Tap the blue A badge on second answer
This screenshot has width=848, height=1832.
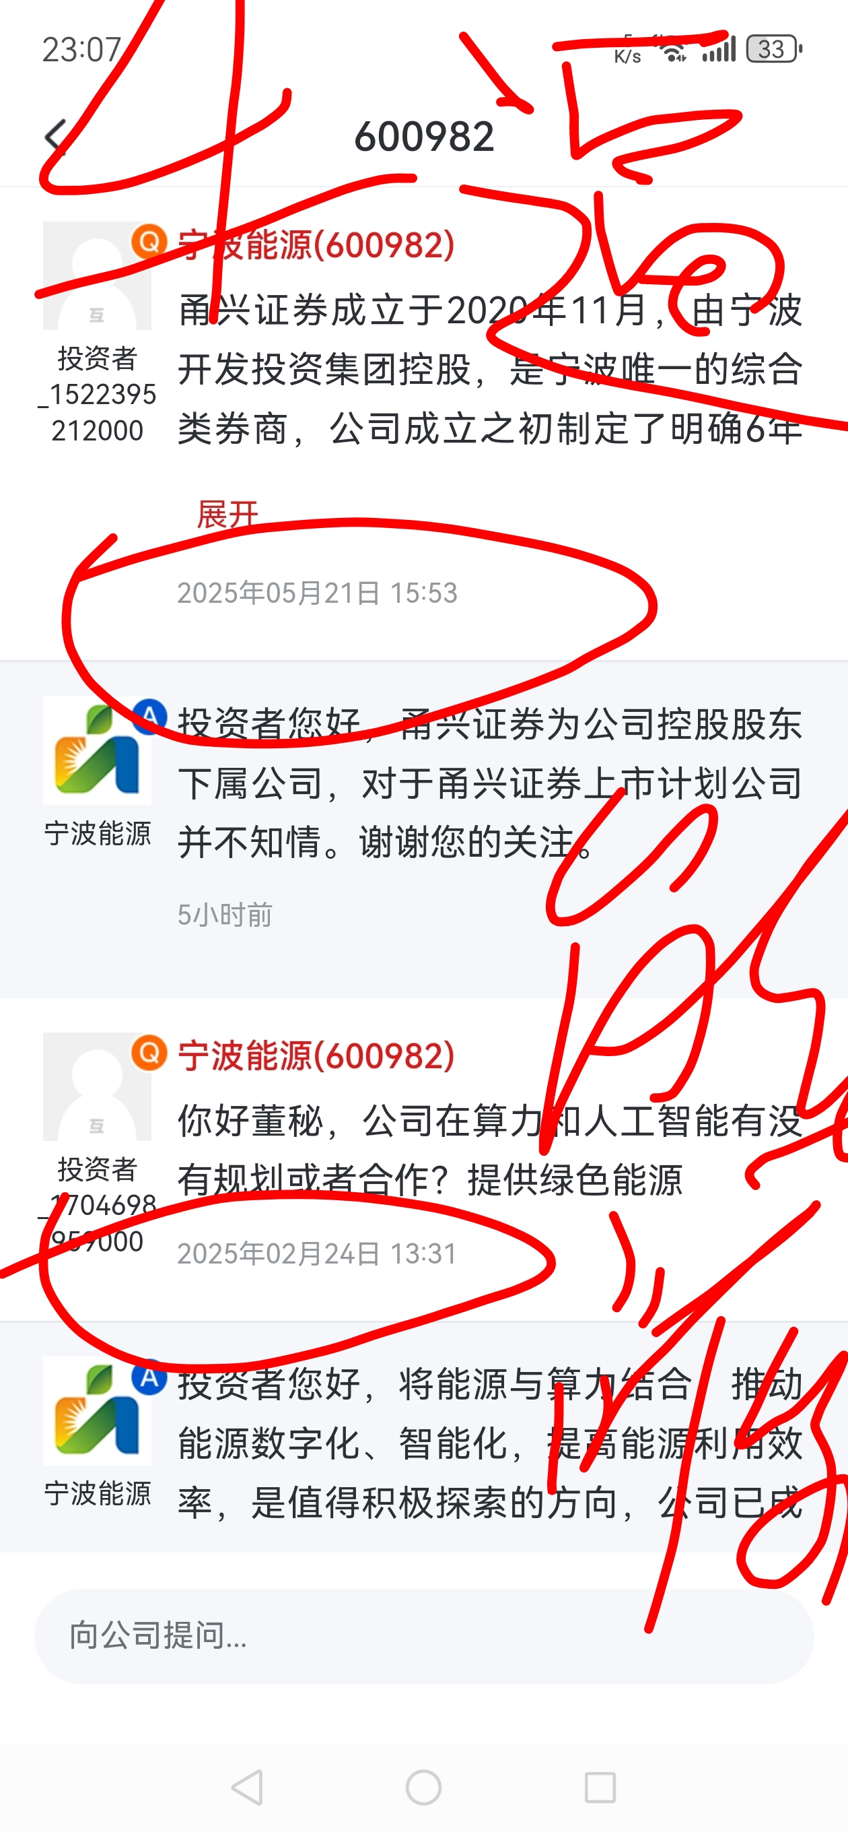[x=149, y=1377]
